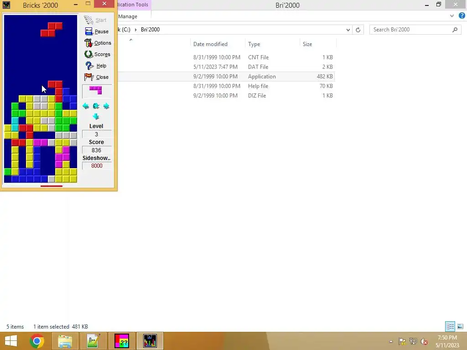The width and height of the screenshot is (467, 350).
Task: Click the Application Tools tab
Action: [x=133, y=5]
